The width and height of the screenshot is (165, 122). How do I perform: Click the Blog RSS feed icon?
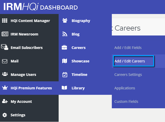(x=65, y=34)
